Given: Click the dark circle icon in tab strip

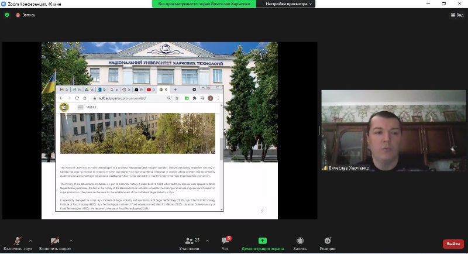Looking at the screenshot, I should point(194,90).
